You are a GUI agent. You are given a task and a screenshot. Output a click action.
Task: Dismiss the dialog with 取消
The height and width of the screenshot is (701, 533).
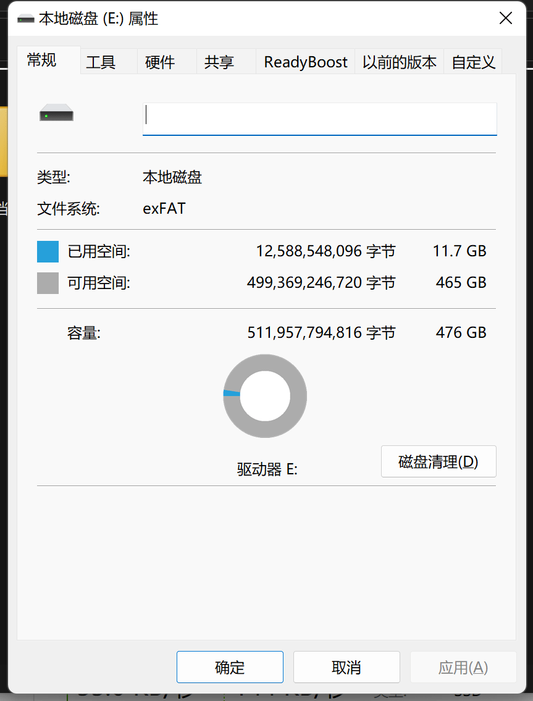tap(346, 666)
